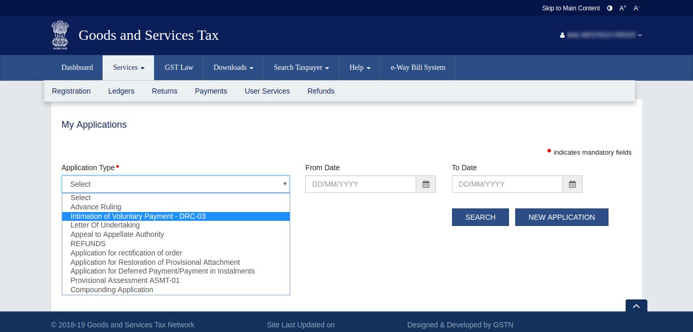Open the To Date calendar picker icon
The width and height of the screenshot is (693, 332).
click(572, 185)
